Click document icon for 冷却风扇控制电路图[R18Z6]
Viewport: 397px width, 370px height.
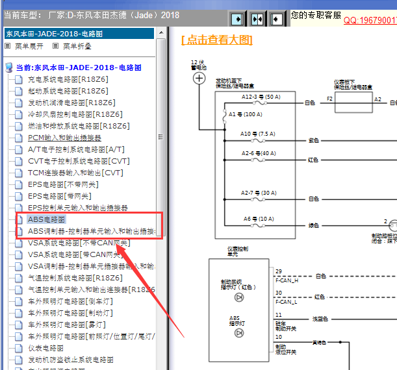18,114
